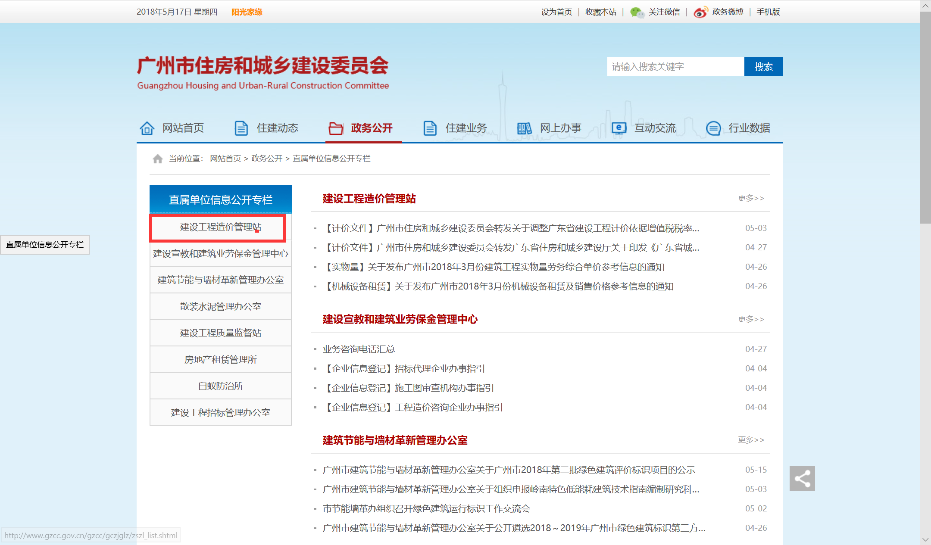Click 收藏本站 in the top bar
This screenshot has height=545, width=931.
pos(601,12)
